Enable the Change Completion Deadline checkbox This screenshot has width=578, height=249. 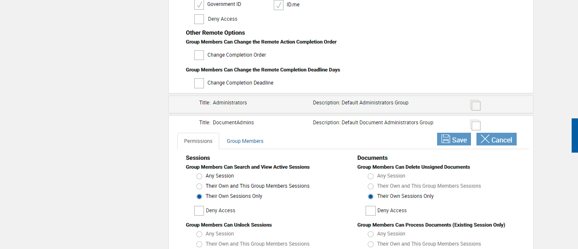coord(199,83)
